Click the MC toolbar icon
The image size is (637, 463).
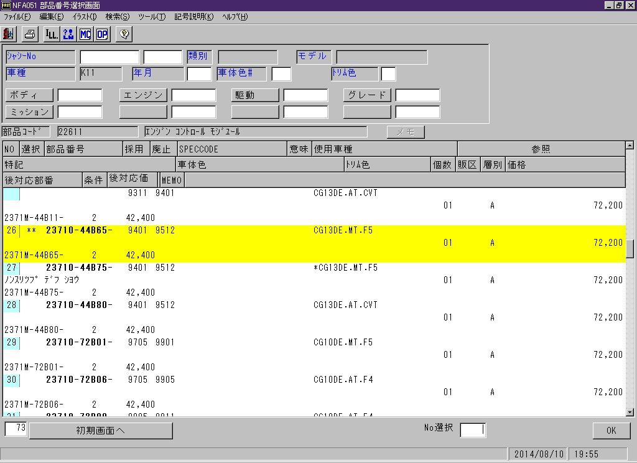(x=85, y=34)
